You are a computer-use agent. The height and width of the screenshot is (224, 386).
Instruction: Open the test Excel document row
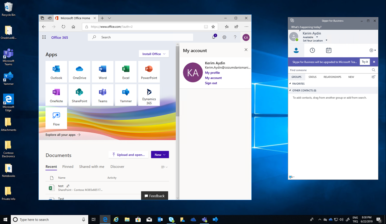click(107, 188)
